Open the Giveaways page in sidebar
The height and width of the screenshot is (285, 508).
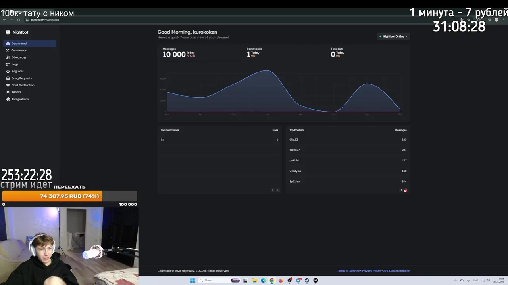[x=30, y=57]
